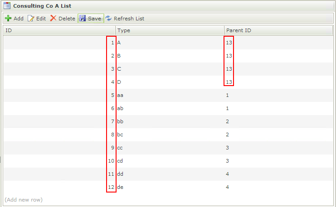Click ID cell '4' in row D

pyautogui.click(x=112, y=82)
